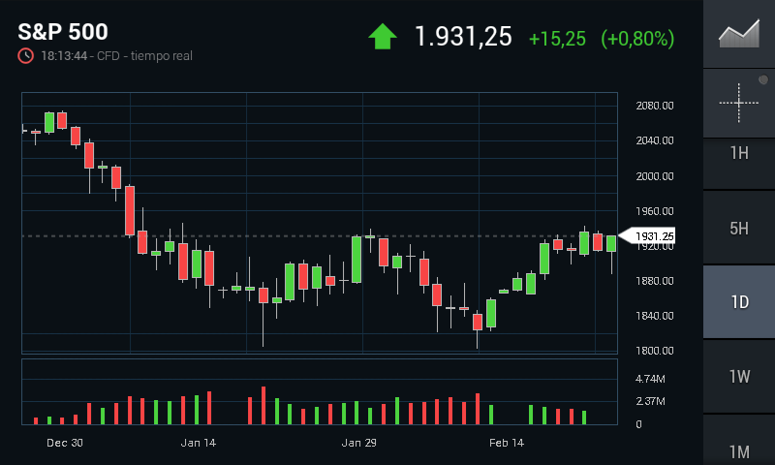Switch to area chart type icon
Viewport: 775px width, 465px height.
pos(739,34)
